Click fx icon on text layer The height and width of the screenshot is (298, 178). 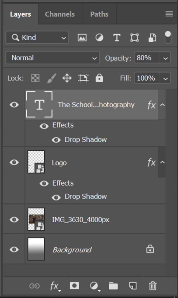click(151, 105)
